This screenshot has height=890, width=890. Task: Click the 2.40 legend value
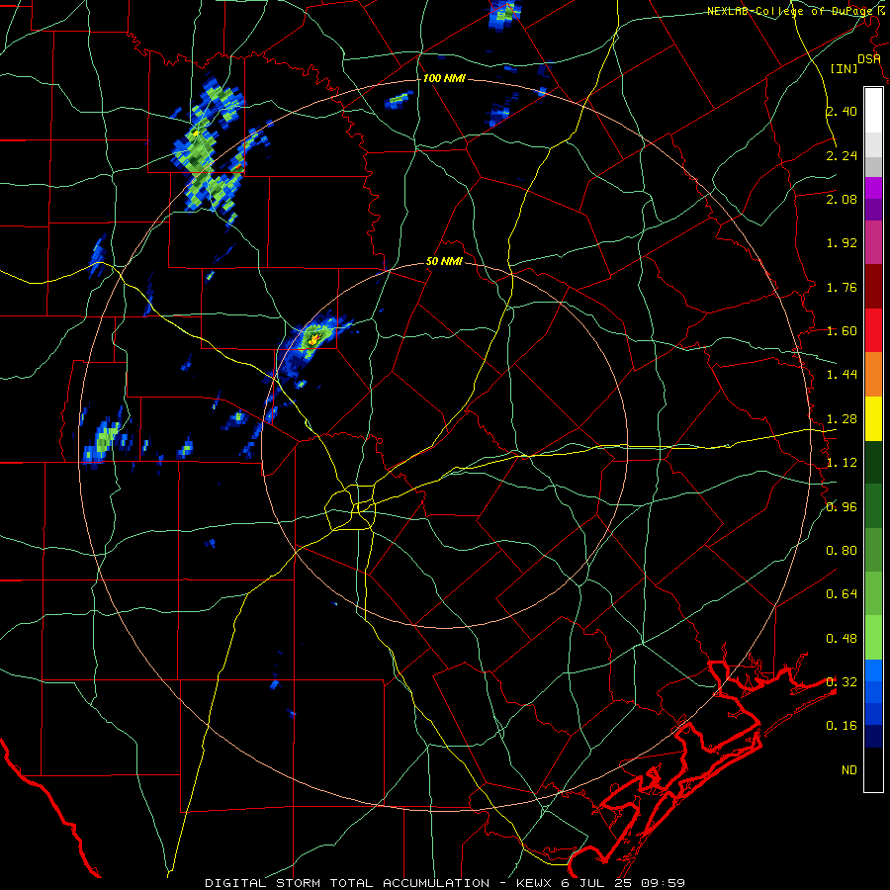point(842,111)
